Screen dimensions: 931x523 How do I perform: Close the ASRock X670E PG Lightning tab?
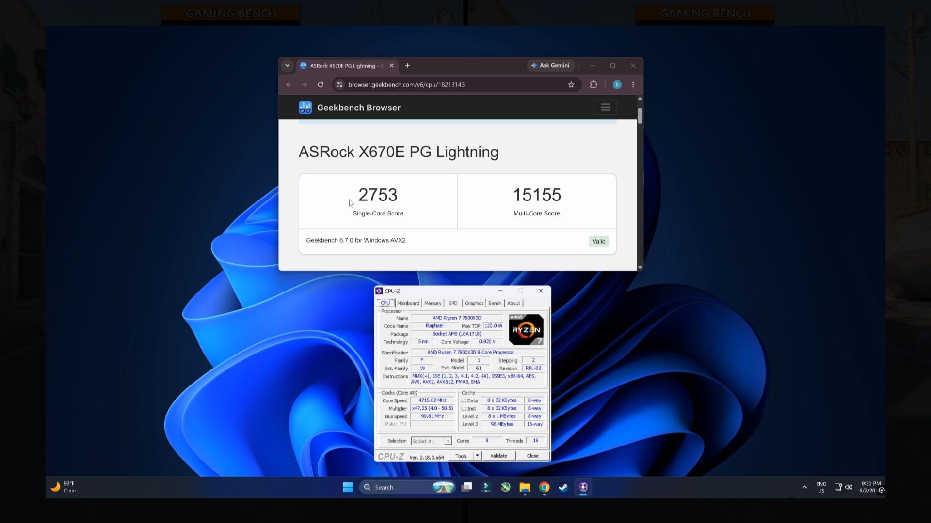[x=391, y=66]
